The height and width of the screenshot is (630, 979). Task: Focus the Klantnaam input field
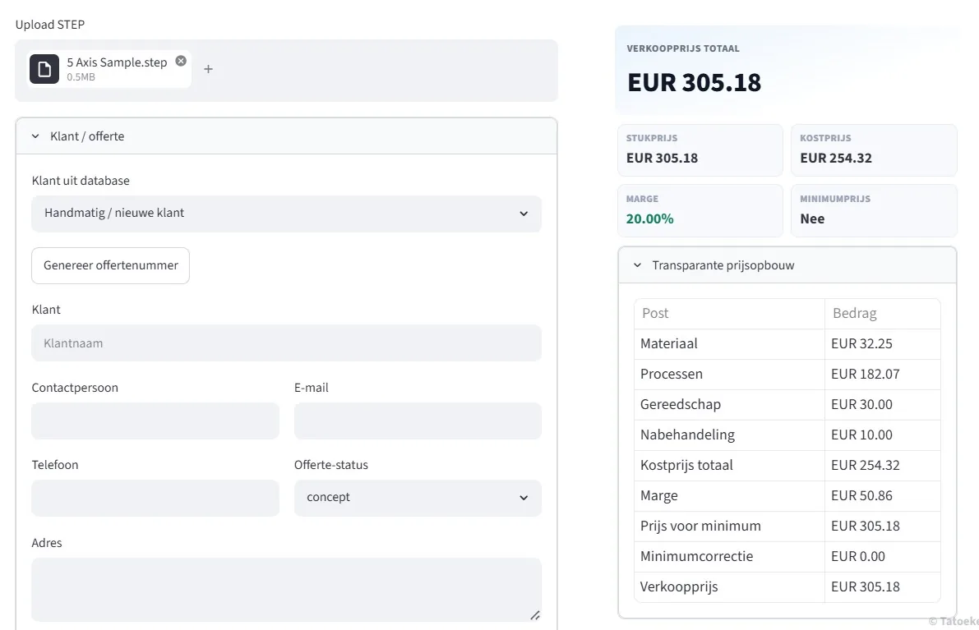point(287,343)
